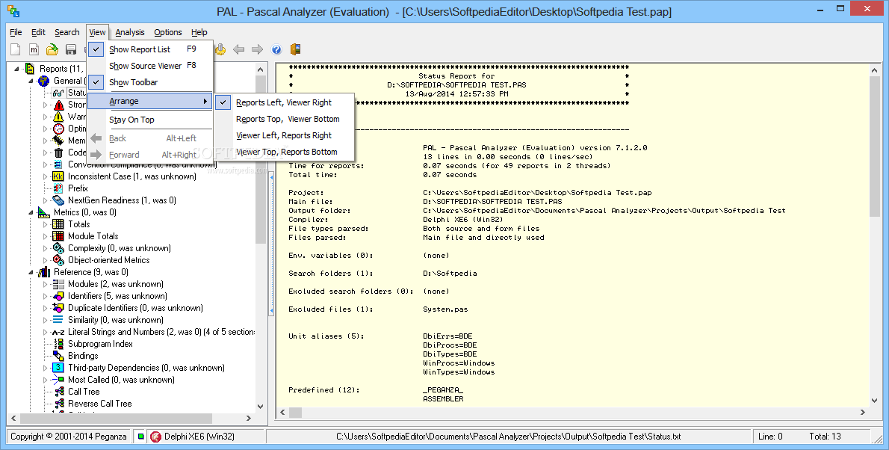
Task: Click the multi-project 'm' document toolbar icon
Action: tap(34, 49)
